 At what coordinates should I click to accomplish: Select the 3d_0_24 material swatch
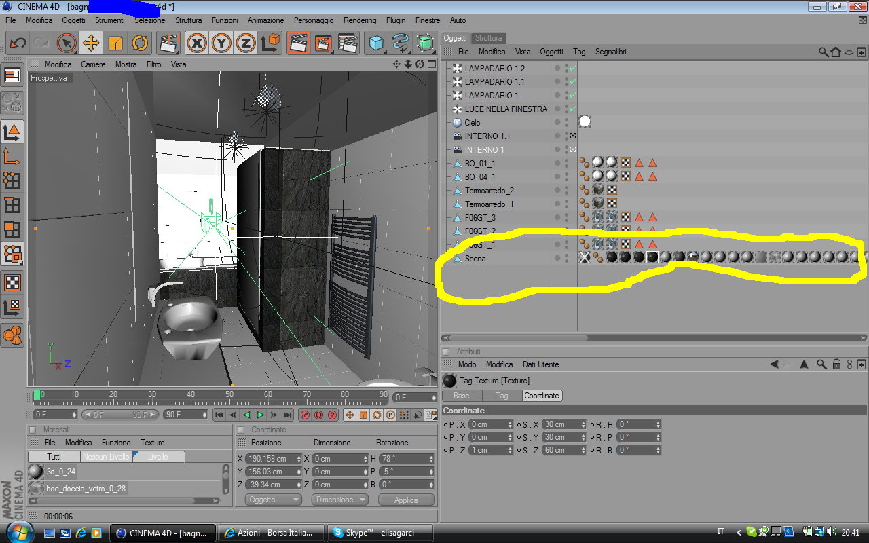[x=36, y=472]
